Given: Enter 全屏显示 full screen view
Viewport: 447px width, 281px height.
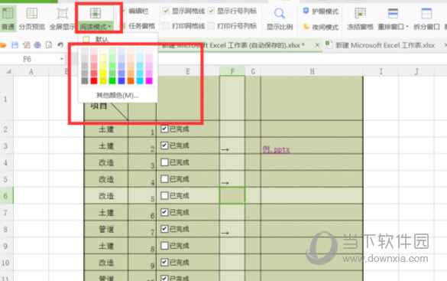Looking at the screenshot, I should point(62,18).
